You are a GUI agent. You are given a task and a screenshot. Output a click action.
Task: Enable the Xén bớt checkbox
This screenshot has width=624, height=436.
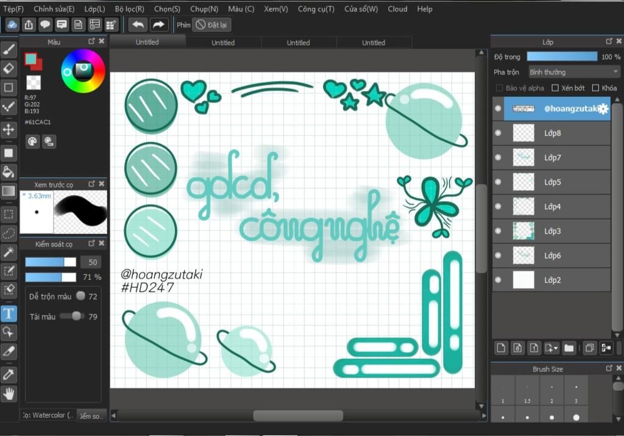click(x=555, y=88)
